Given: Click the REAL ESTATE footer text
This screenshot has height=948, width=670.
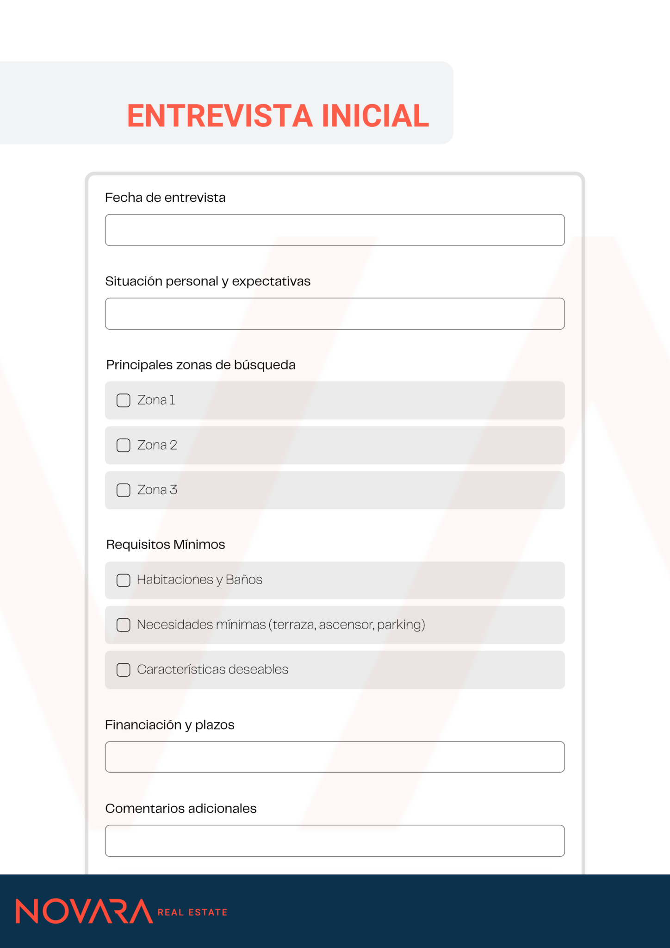Looking at the screenshot, I should [x=192, y=912].
